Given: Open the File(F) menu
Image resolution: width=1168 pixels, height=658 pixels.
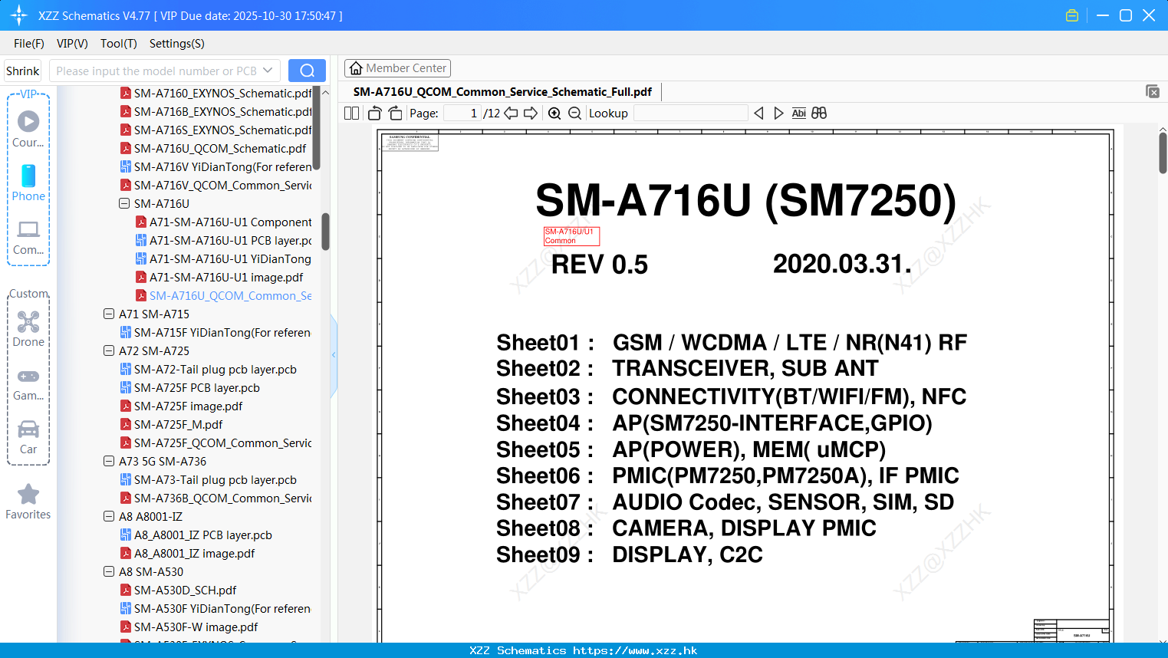Looking at the screenshot, I should coord(29,44).
